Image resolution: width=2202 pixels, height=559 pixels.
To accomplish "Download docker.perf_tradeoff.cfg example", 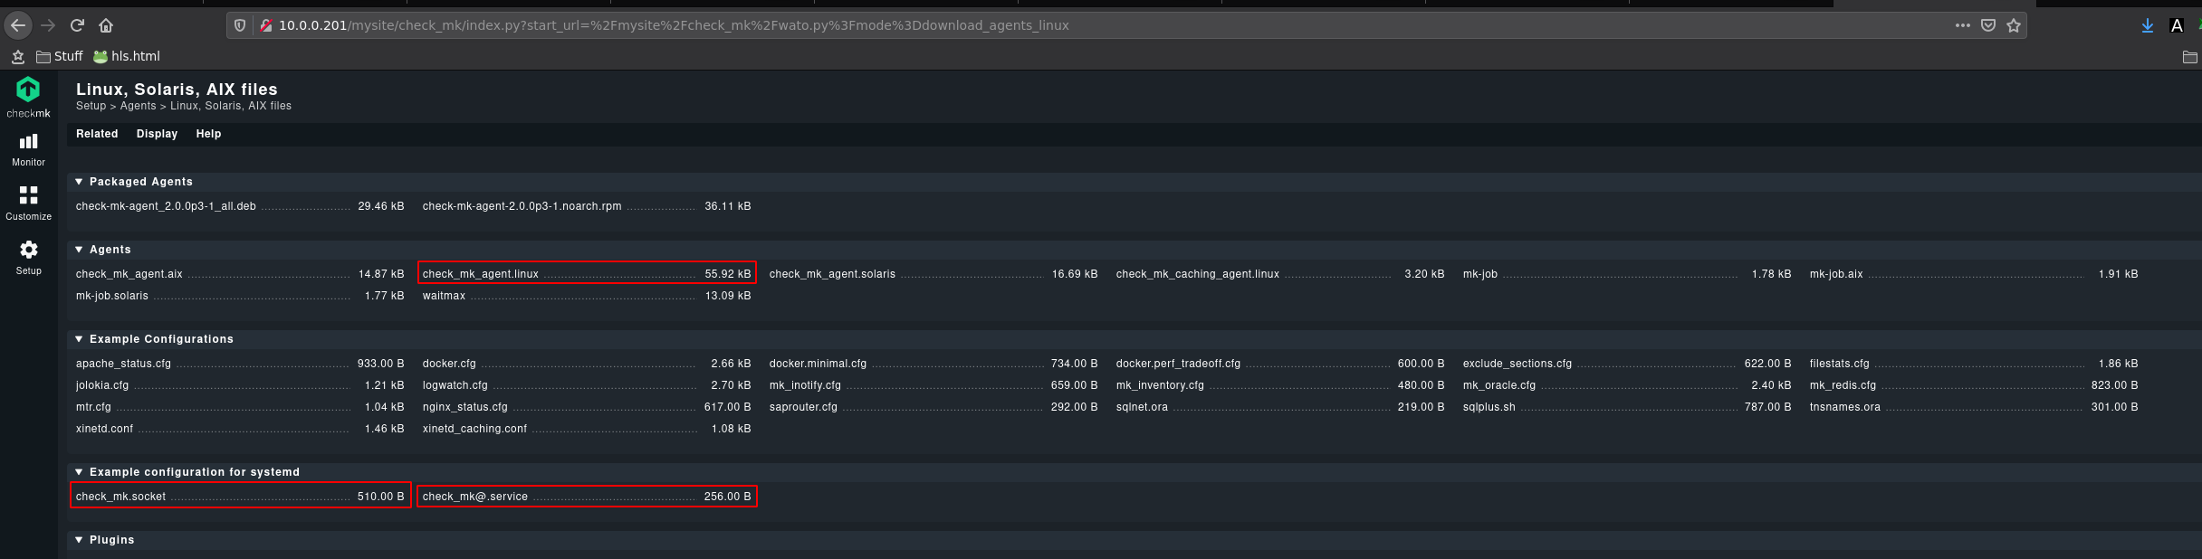I will [x=1178, y=364].
